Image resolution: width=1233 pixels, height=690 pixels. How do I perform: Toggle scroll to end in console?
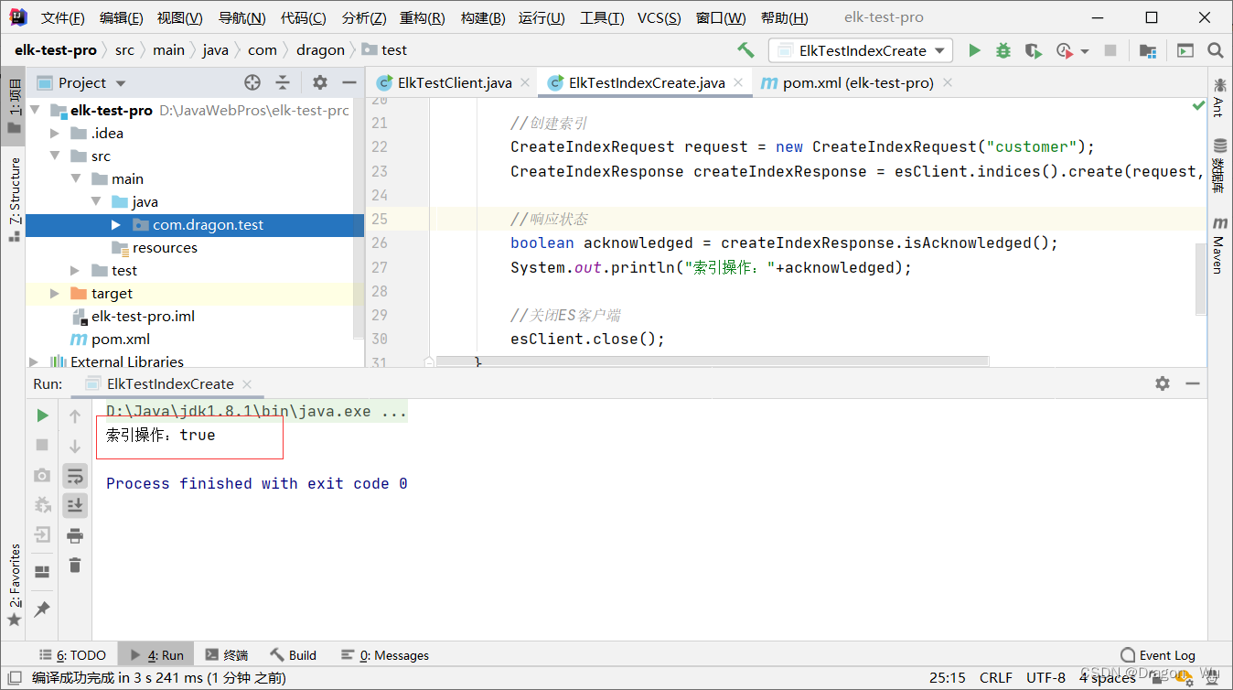coord(75,504)
